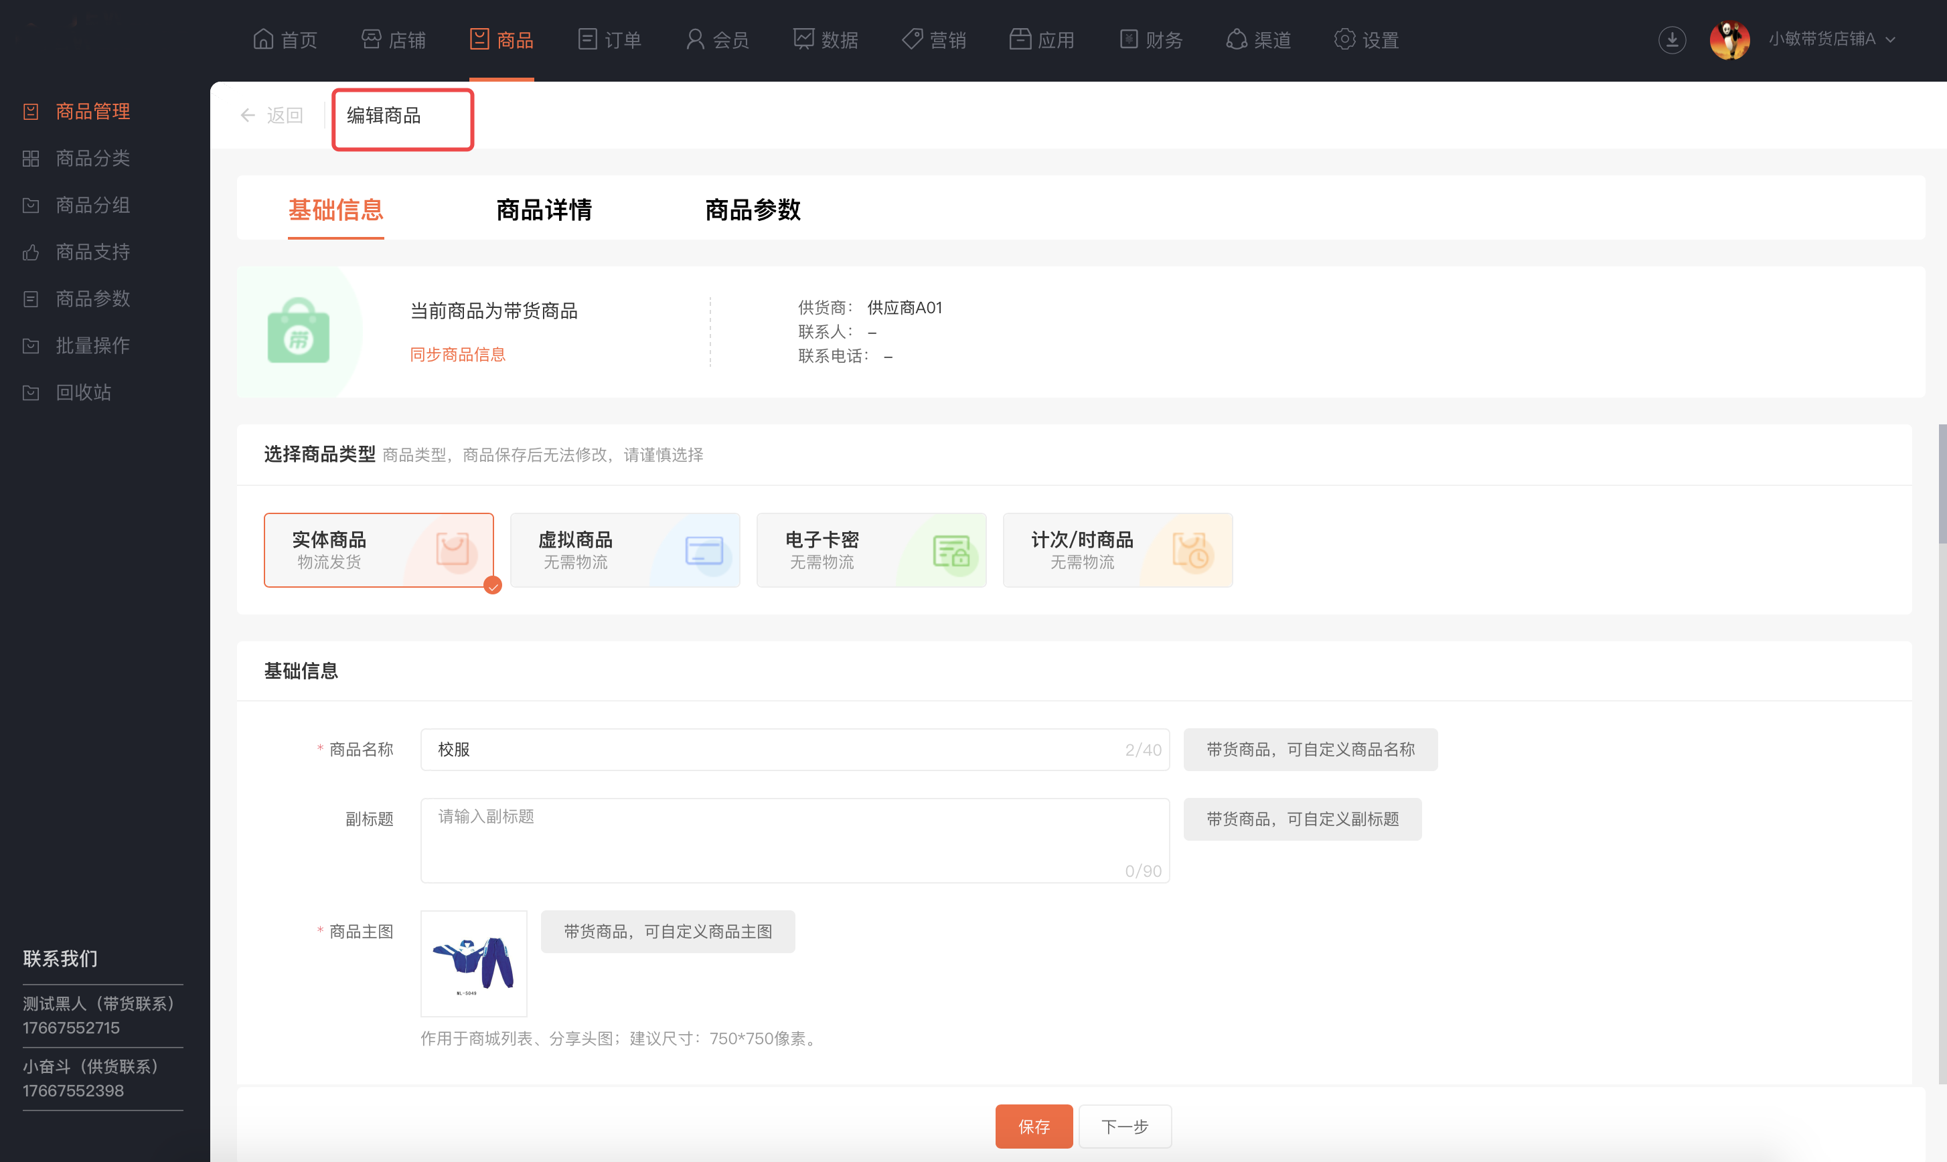
Task: Go to 首页 home icon
Action: tap(263, 39)
